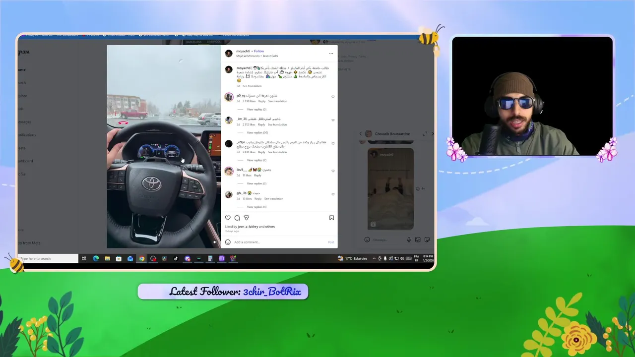Open moyachti username in post header
The image size is (635, 357).
[243, 51]
